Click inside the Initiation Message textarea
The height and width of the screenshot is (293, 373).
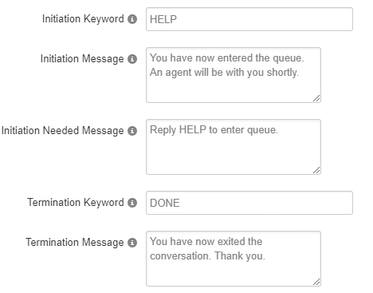tap(234, 75)
